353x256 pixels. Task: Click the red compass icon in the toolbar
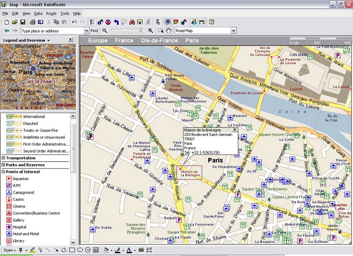point(108,22)
